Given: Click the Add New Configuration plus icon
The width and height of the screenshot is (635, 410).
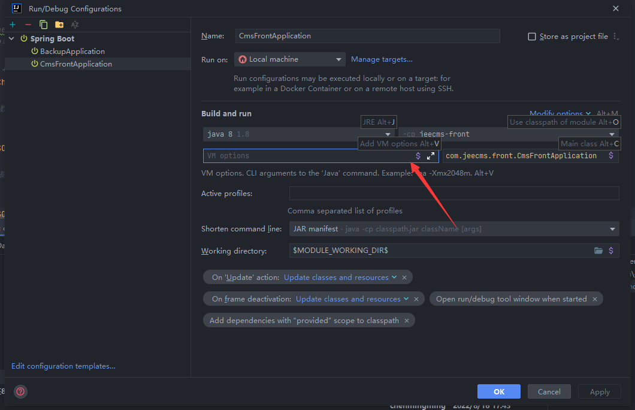Looking at the screenshot, I should click(12, 25).
